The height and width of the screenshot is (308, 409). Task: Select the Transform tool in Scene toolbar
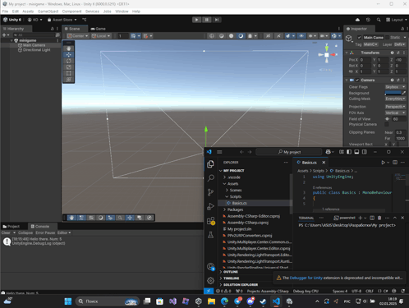point(69,80)
